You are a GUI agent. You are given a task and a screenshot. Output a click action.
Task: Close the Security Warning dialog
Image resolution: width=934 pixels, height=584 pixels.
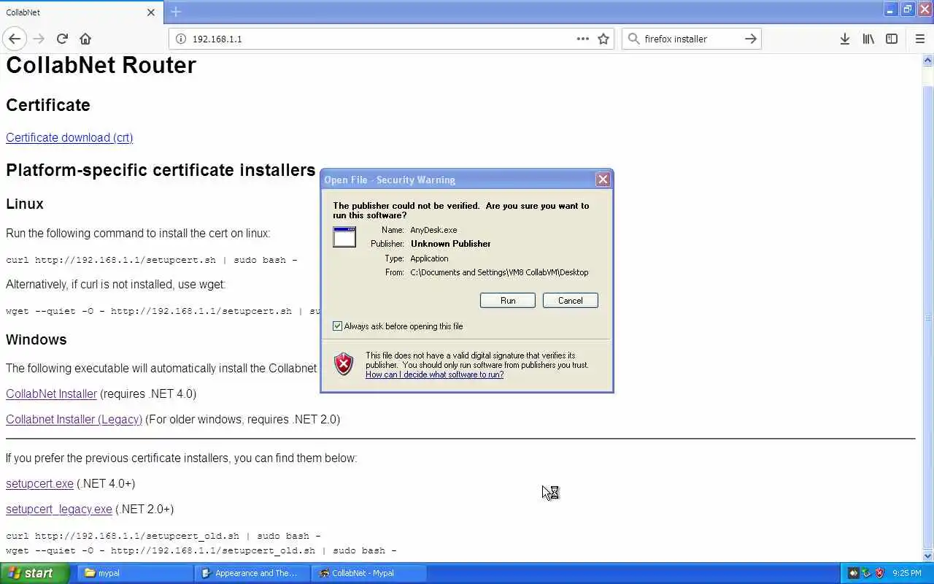pyautogui.click(x=603, y=179)
